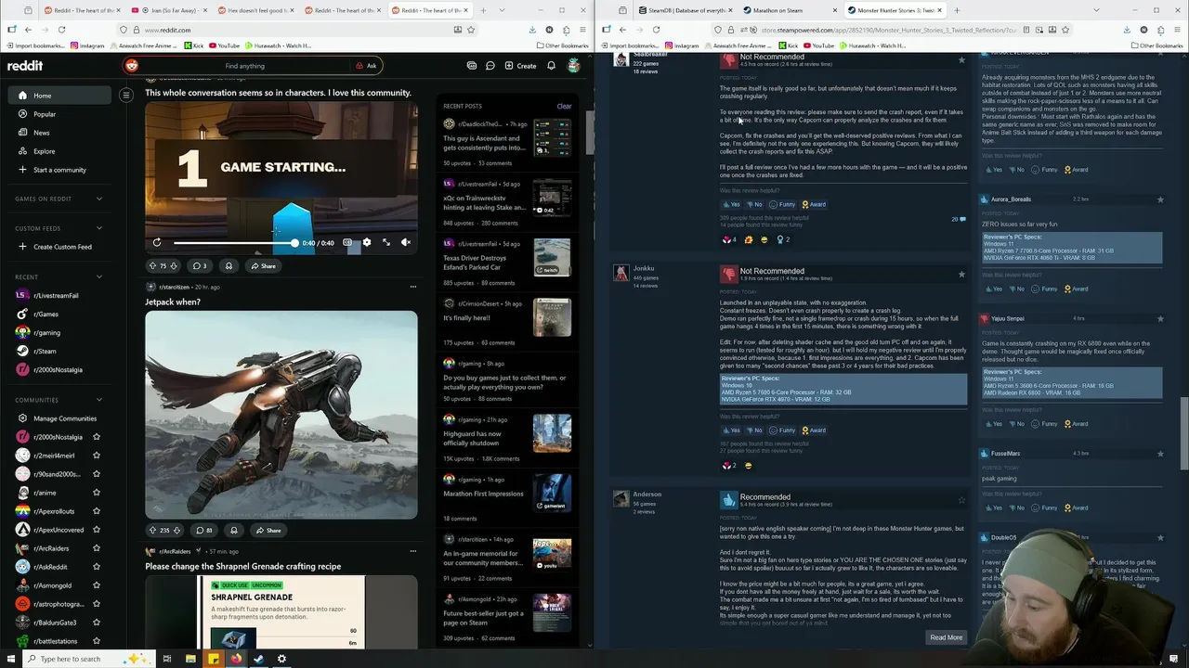Share the Jetpack when post
The image size is (1189, 668).
click(268, 531)
